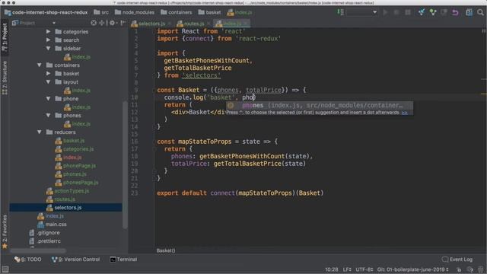Click the build icon left of run configuration
Image resolution: width=487 pixels, height=274 pixels.
tap(341, 12)
